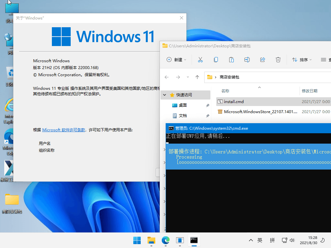Image resolution: width=331 pixels, height=248 pixels.
Task: Open the 回收站 recycle bin desktop icon
Action: (9, 77)
